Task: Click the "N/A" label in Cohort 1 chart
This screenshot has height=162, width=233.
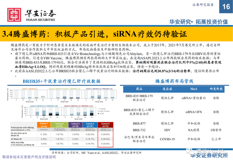Action: tap(43, 97)
